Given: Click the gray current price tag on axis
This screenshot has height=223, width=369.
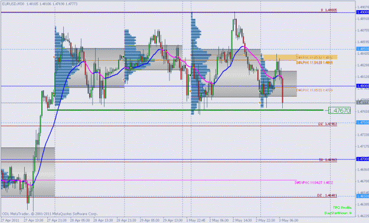Looking at the screenshot, I should tap(363, 102).
